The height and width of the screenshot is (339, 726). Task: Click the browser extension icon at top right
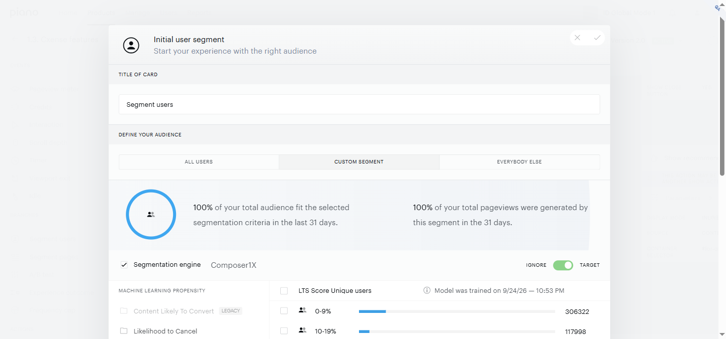[717, 8]
